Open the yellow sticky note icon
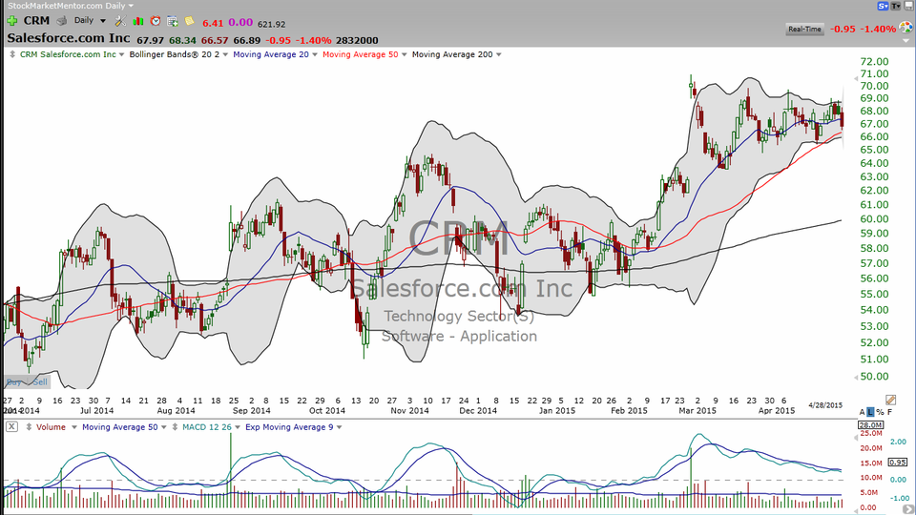 point(189,21)
